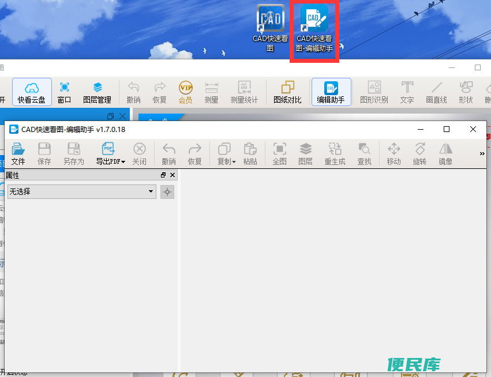Click 关闭 in the edit assistant toolbar
This screenshot has height=377, width=491.
point(140,153)
